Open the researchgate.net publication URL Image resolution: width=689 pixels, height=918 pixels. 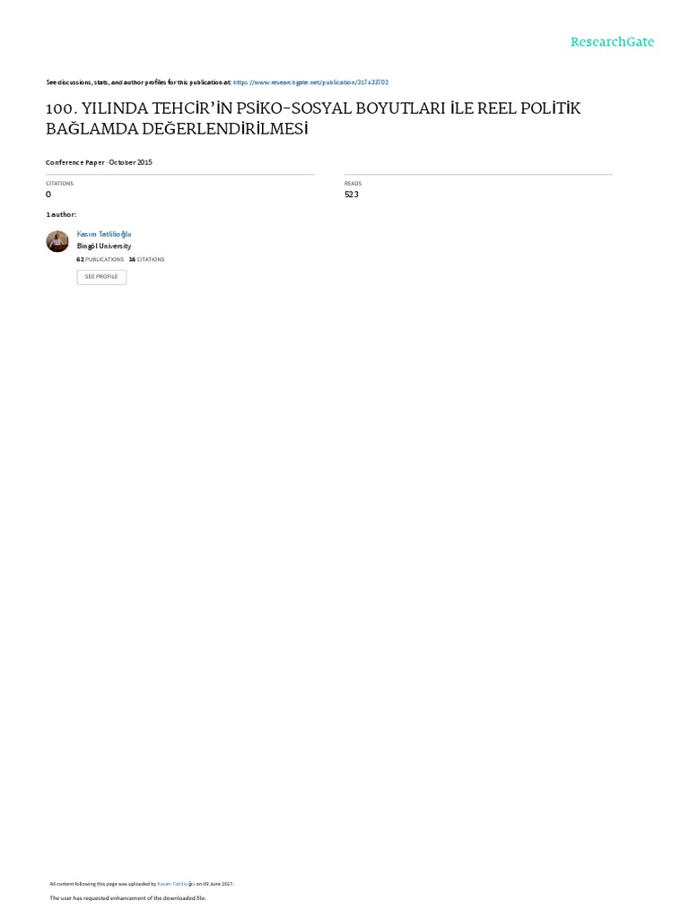click(310, 82)
